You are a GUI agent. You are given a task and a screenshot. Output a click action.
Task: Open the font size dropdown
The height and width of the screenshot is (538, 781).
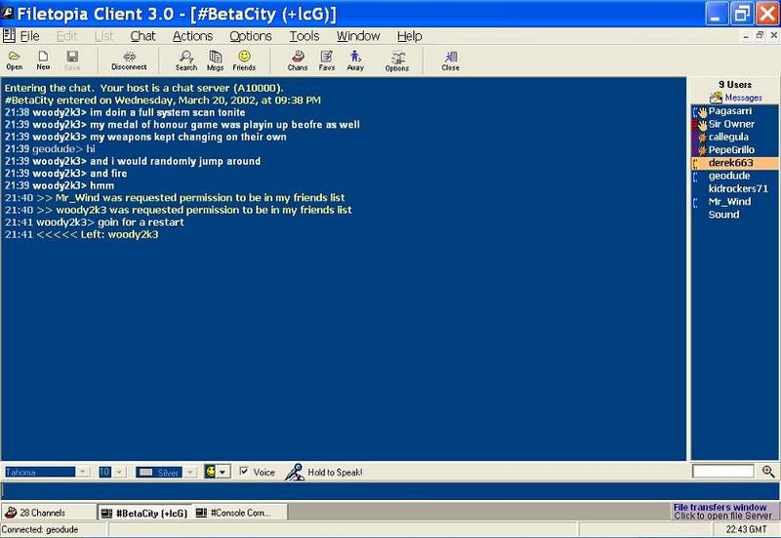pos(122,473)
